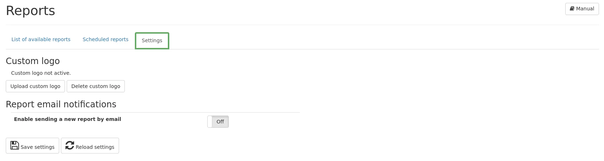Enable sending new report by email switch
This screenshot has width=604, height=161.
point(218,122)
